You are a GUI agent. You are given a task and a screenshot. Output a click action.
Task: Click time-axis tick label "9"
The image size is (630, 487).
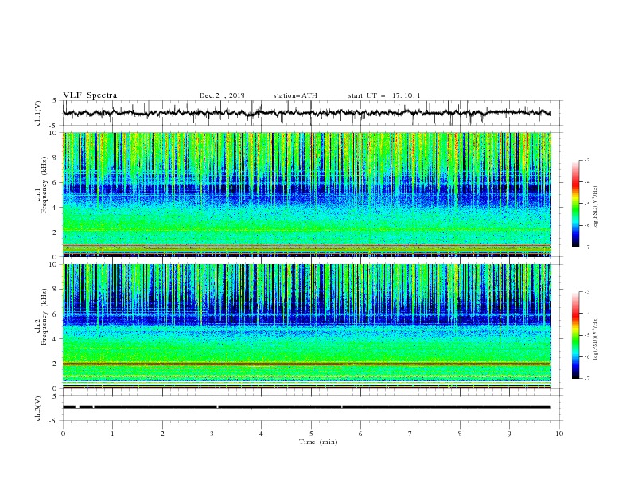click(x=509, y=434)
